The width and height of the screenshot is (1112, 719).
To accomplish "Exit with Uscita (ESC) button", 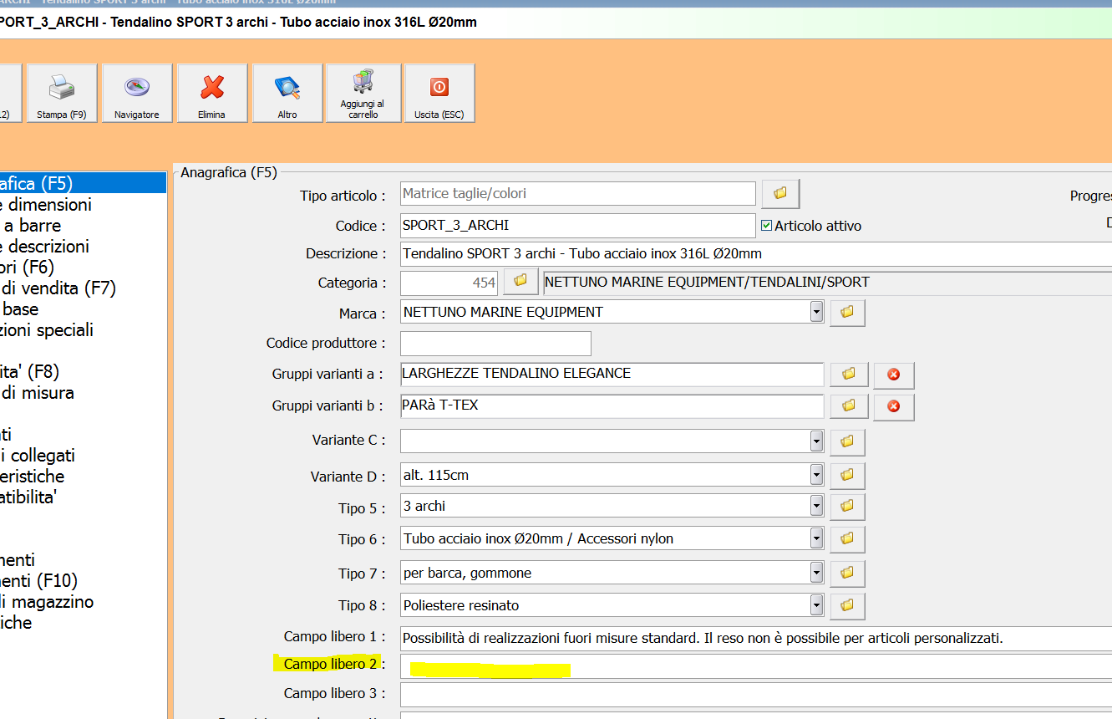I will pos(439,93).
